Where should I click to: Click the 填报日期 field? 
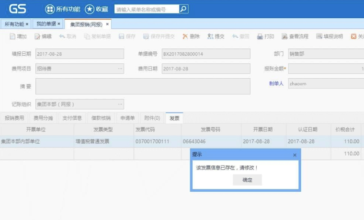click(80, 54)
